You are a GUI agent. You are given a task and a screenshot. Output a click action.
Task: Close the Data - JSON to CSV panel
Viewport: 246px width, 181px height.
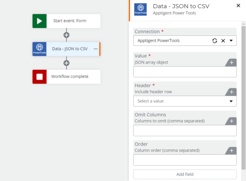238,6
